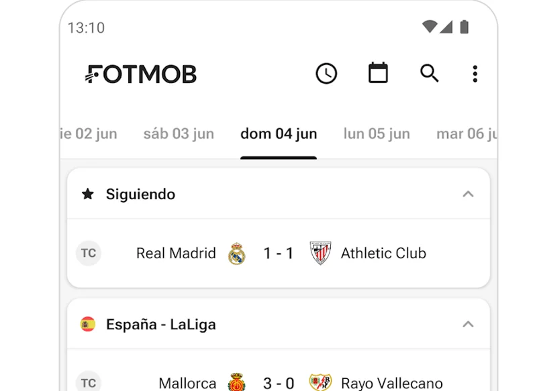Open the three-dot overflow menu
Viewport: 537px width, 391px height.
pos(475,74)
